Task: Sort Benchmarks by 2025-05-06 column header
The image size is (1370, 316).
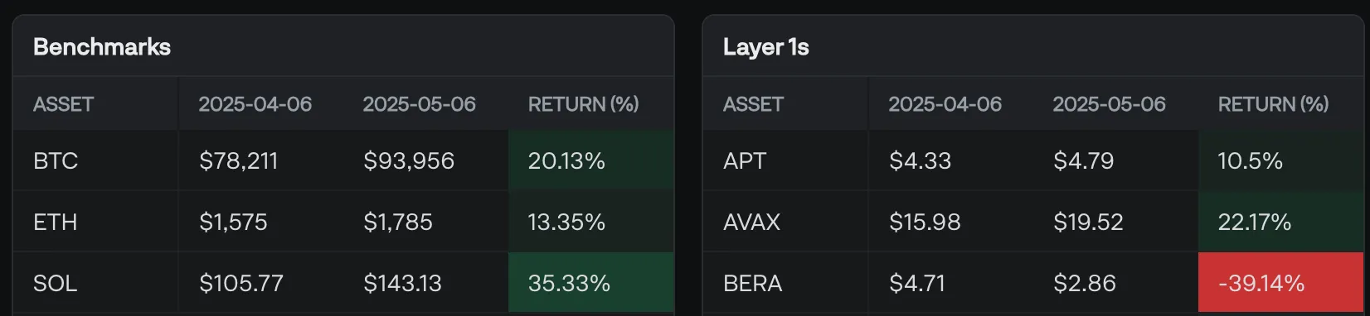Action: pyautogui.click(x=419, y=104)
